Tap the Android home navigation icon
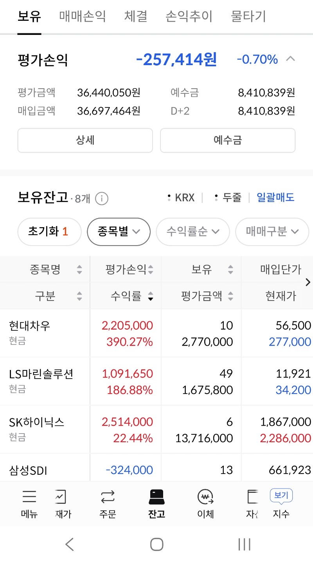This screenshot has width=313, height=565. 156,544
